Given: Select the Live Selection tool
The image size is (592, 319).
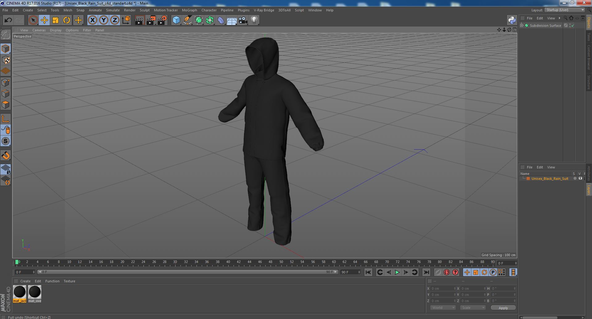Looking at the screenshot, I should pyautogui.click(x=33, y=20).
